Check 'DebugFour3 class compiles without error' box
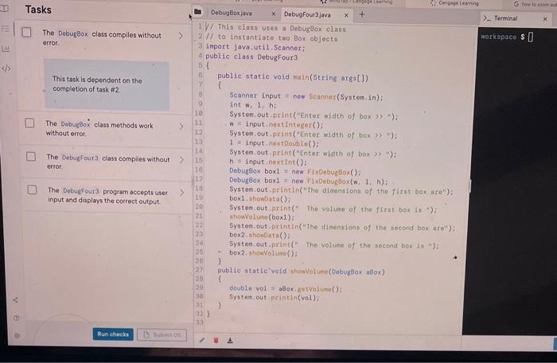557x363 pixels. 31,157
